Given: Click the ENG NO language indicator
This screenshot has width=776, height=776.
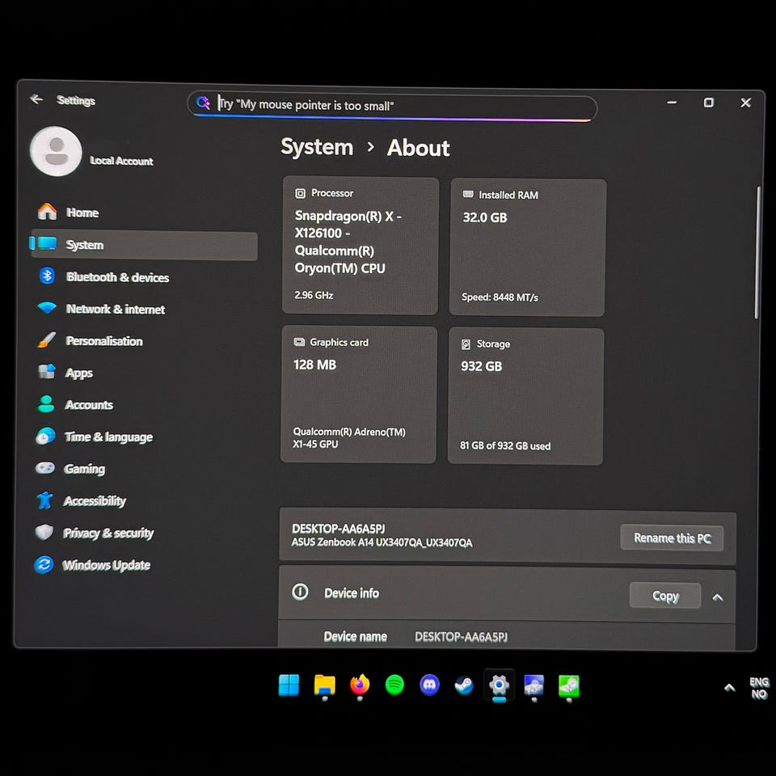Looking at the screenshot, I should pos(759,688).
